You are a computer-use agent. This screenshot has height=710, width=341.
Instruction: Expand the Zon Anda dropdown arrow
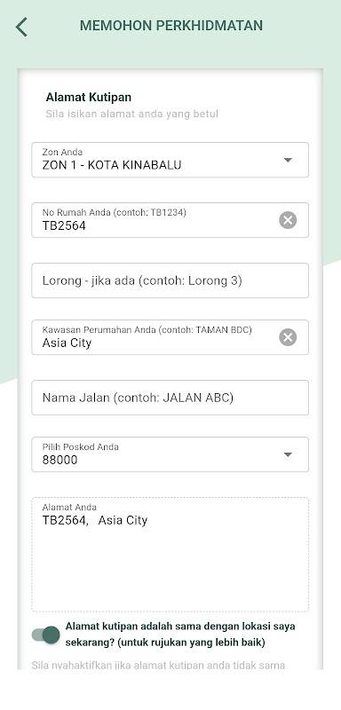pyautogui.click(x=288, y=160)
